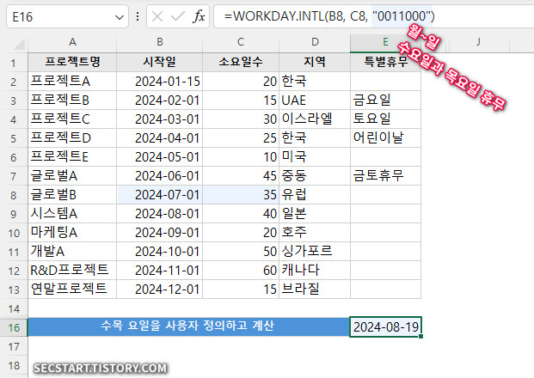Select cell containing 프로젝트C

click(x=72, y=119)
